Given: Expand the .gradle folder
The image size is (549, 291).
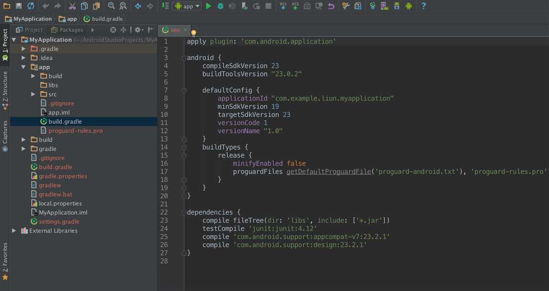Looking at the screenshot, I should pos(23,49).
